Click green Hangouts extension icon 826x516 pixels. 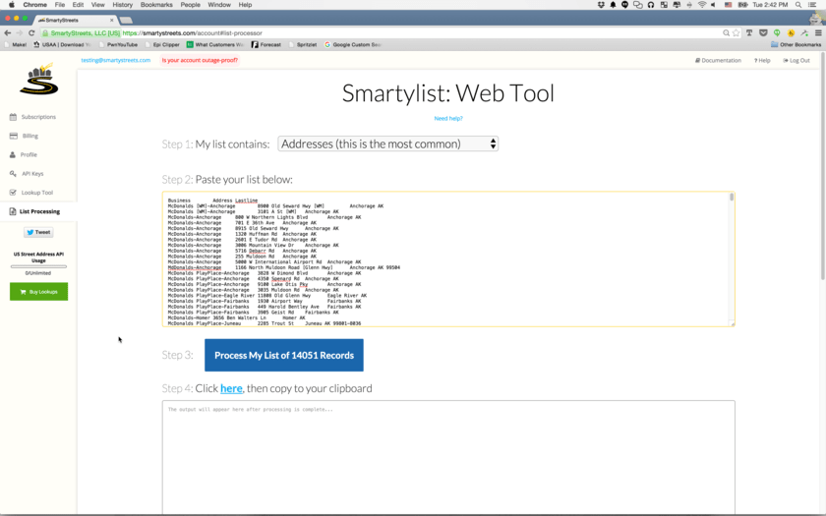pyautogui.click(x=777, y=32)
